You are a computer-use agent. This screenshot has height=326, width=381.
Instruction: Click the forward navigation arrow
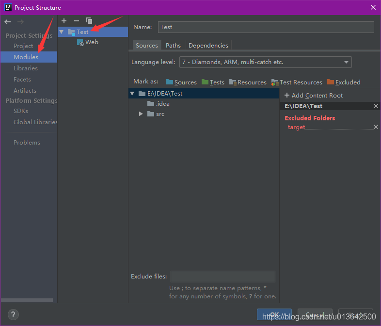pyautogui.click(x=20, y=22)
